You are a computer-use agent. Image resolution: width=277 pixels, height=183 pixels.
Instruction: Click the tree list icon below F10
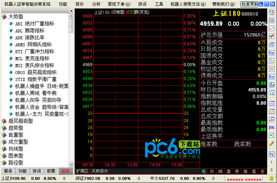[271, 61]
